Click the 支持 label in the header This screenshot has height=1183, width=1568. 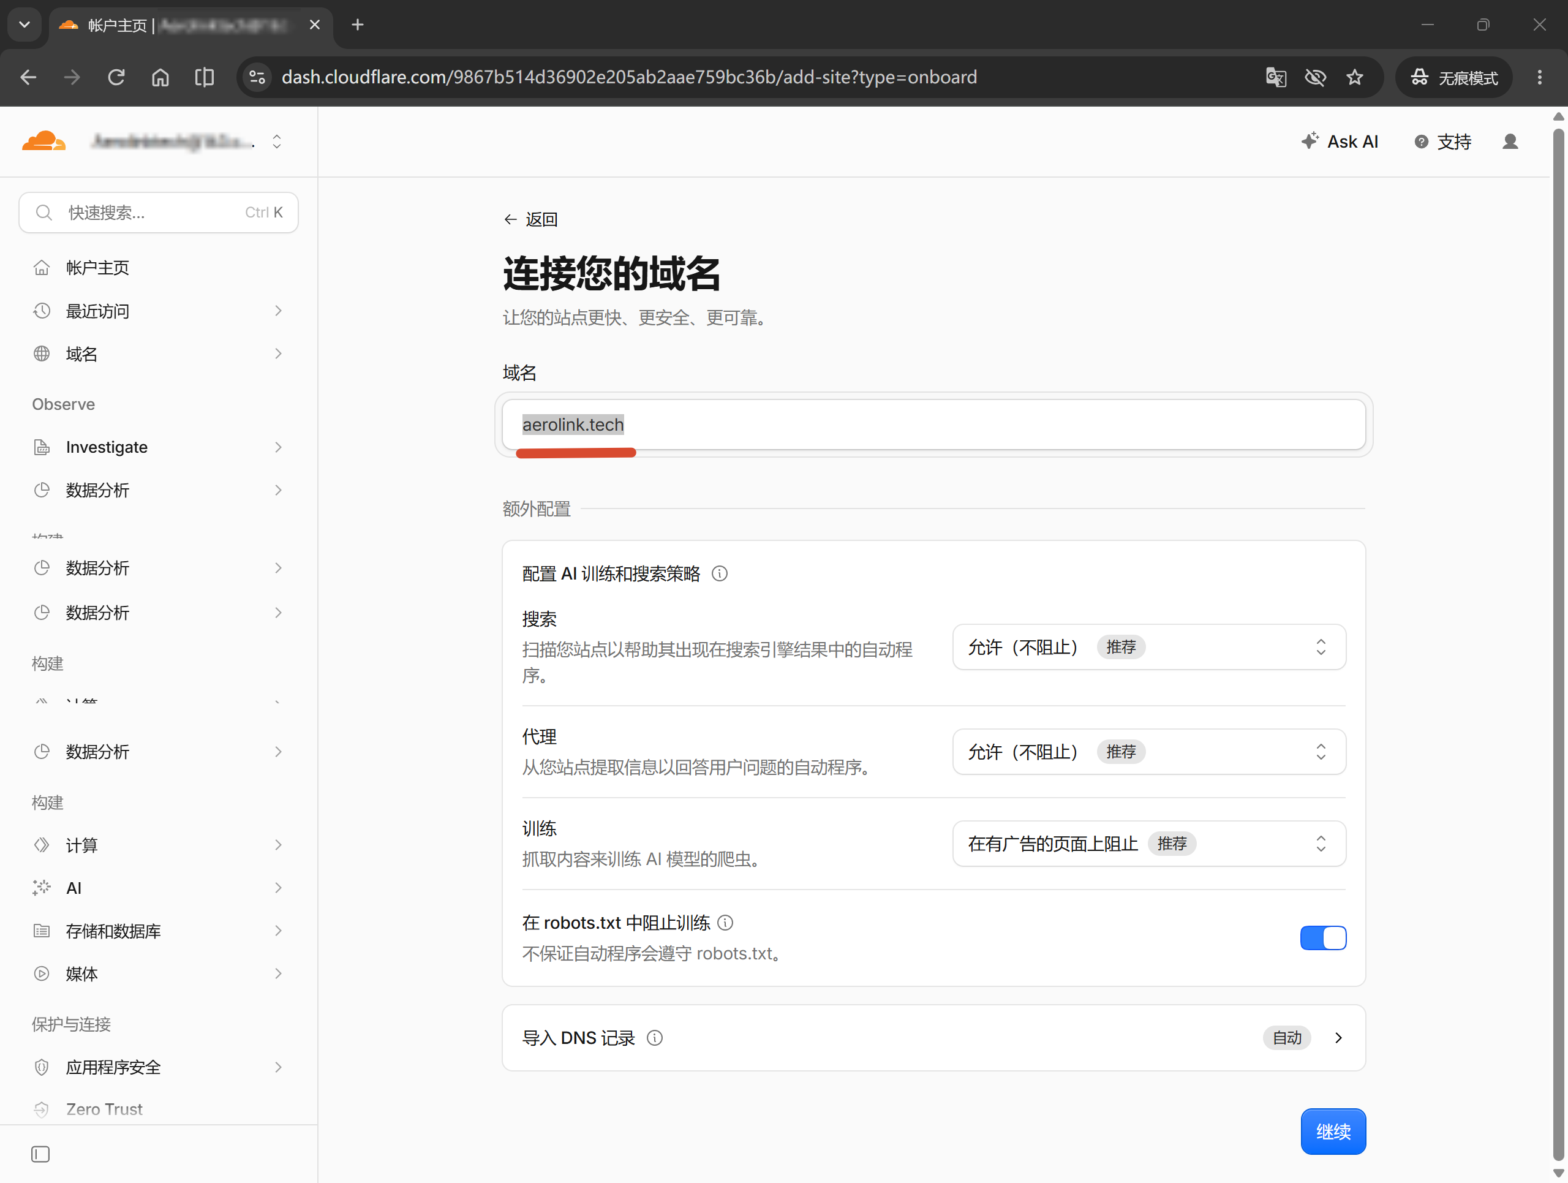click(1454, 142)
